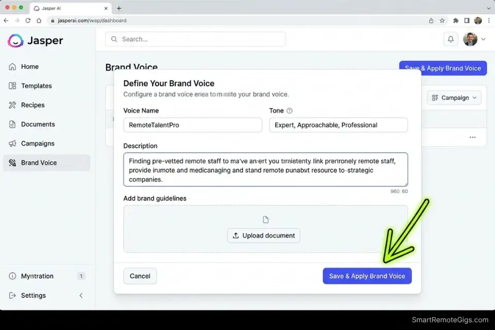The image size is (495, 330).
Task: Open Settings from the sidebar
Action: click(34, 295)
